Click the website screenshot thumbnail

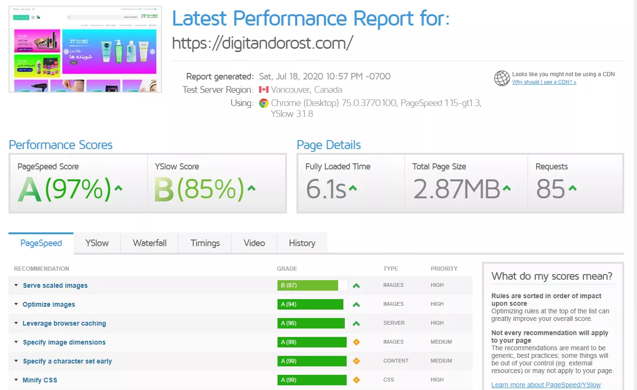click(85, 49)
